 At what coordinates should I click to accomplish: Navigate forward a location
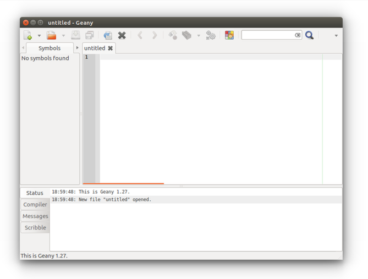coord(154,35)
